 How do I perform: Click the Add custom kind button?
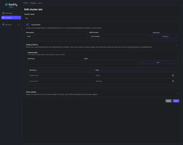tap(158, 62)
